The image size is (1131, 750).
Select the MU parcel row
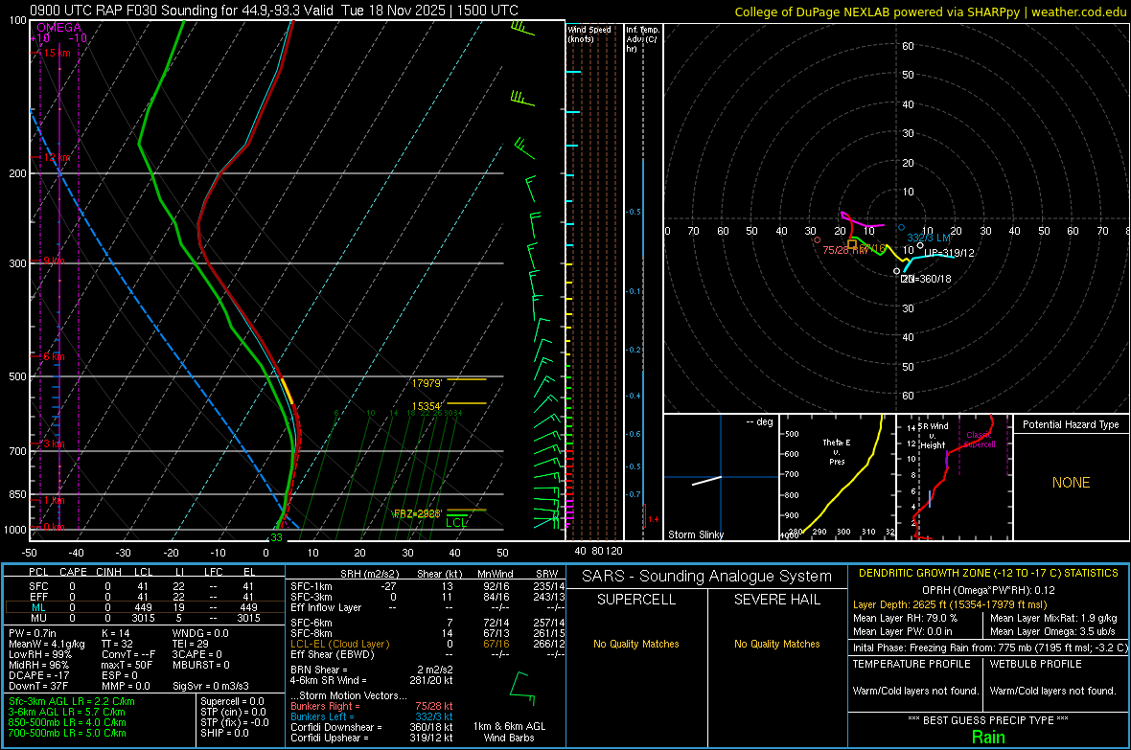point(144,618)
